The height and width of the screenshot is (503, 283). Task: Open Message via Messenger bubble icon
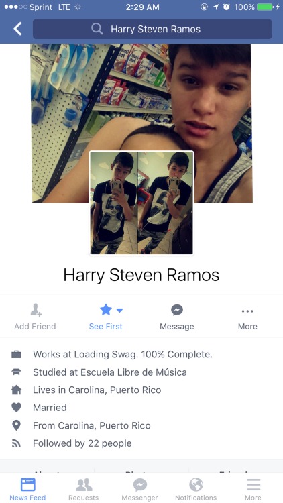point(177,310)
